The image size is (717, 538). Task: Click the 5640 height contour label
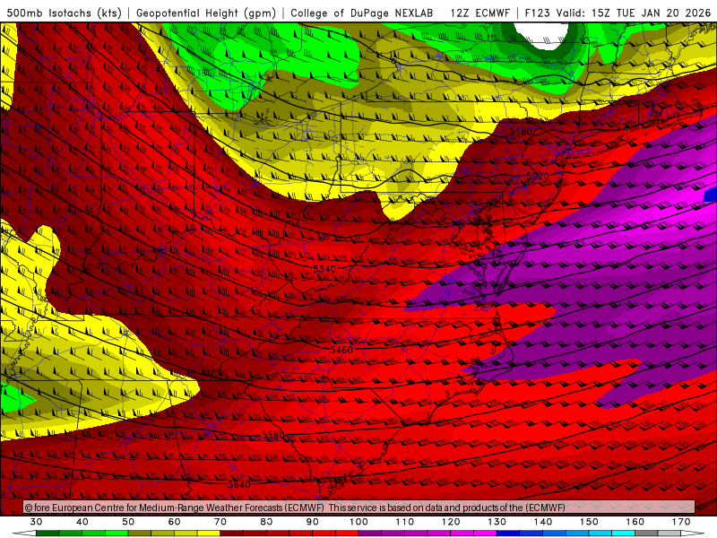coord(238,484)
